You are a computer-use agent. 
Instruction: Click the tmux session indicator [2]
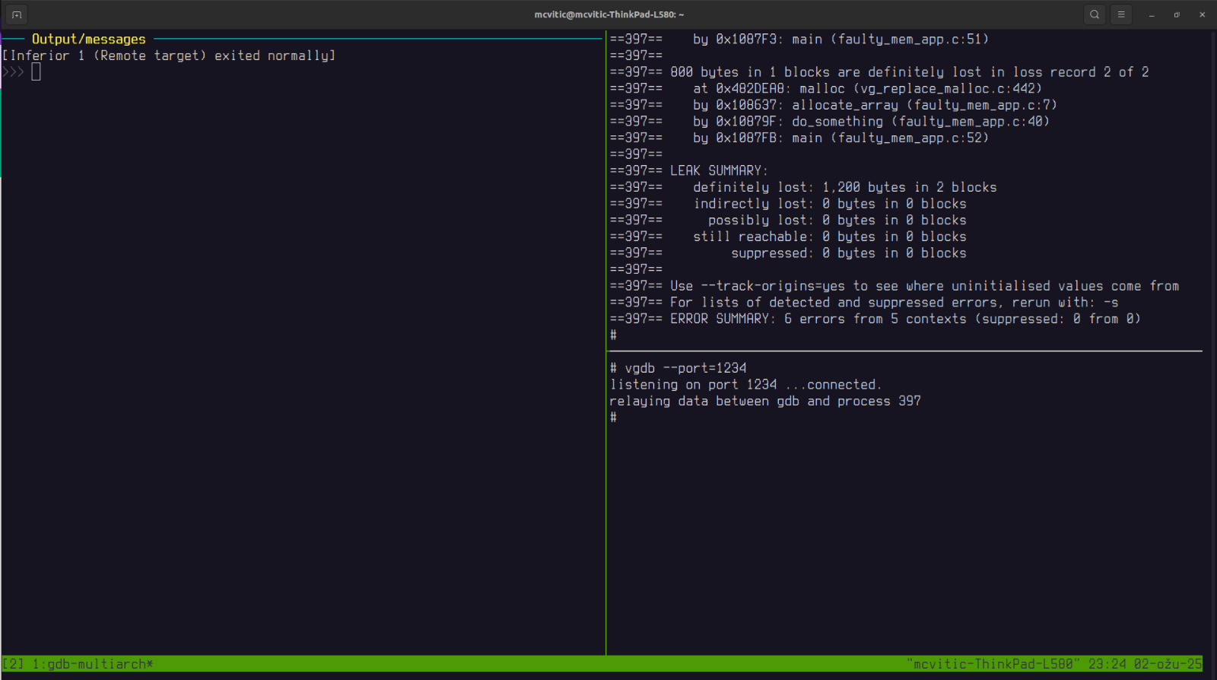pos(13,664)
